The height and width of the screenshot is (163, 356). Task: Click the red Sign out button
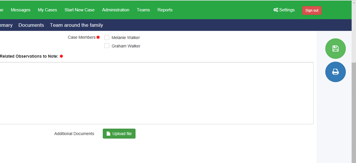point(312,10)
